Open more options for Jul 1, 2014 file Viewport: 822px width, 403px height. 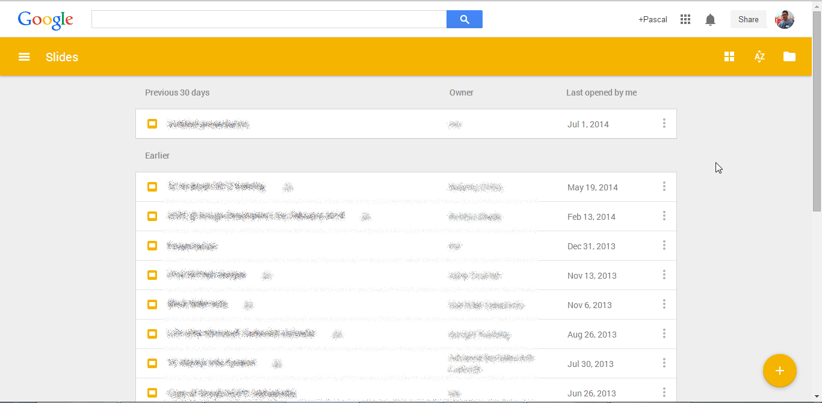click(664, 124)
